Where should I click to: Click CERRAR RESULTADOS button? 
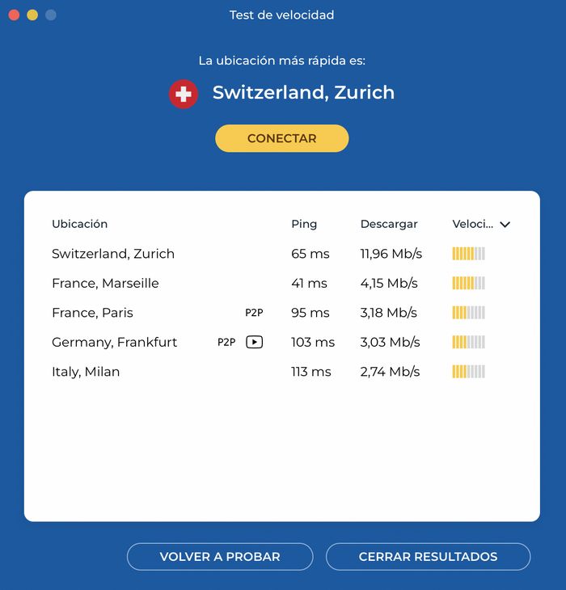click(x=428, y=557)
